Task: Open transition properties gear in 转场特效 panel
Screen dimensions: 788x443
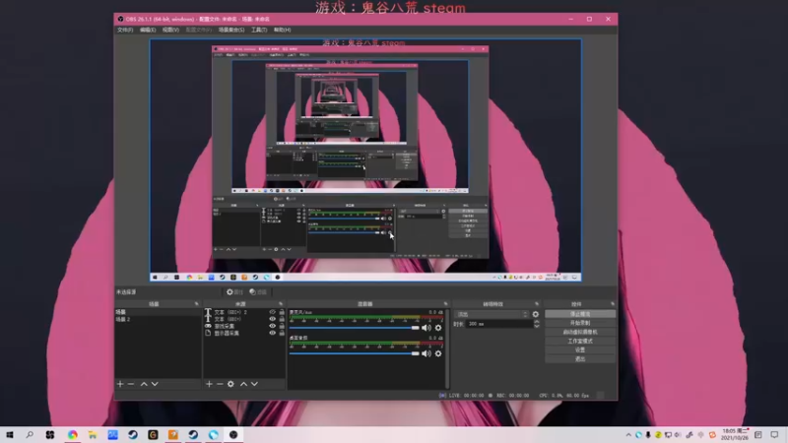Action: (x=536, y=314)
